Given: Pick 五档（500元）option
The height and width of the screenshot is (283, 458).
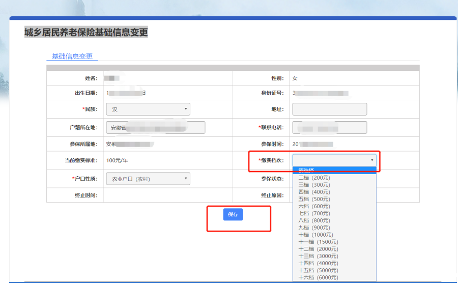Looking at the screenshot, I should click(314, 199).
